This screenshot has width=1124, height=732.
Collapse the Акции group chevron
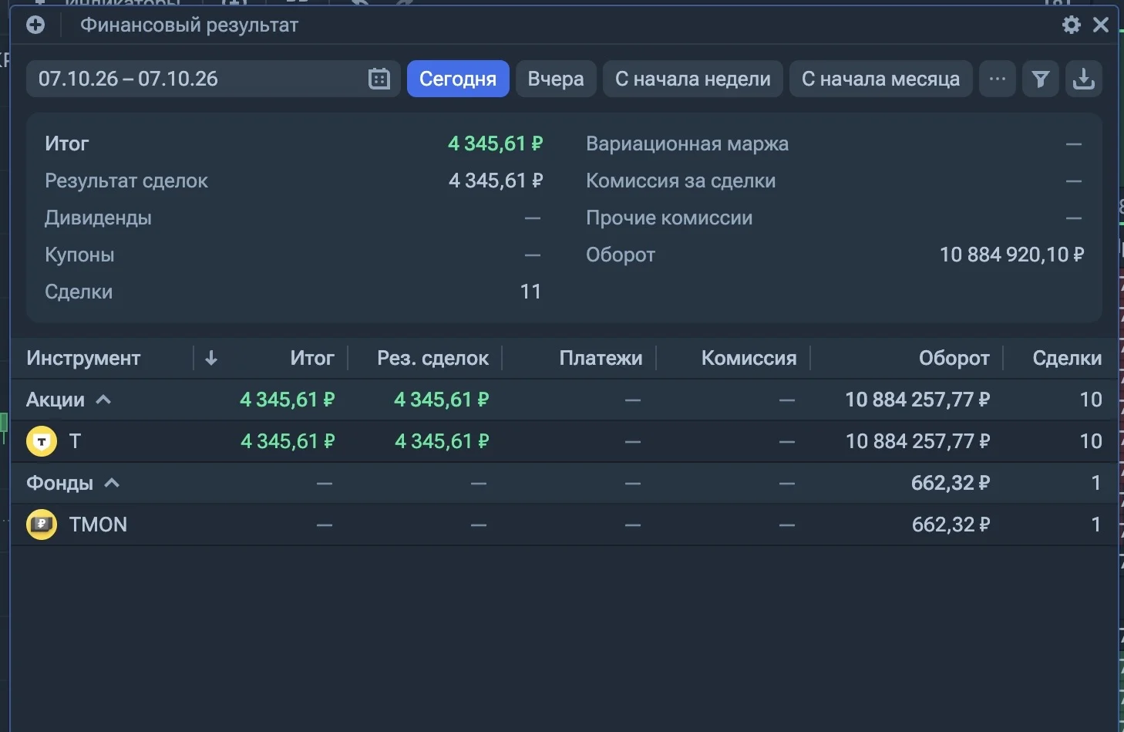click(x=103, y=400)
